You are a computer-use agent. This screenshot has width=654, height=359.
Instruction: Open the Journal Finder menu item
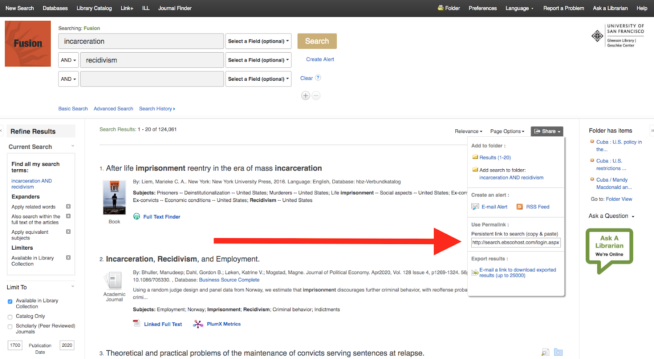coord(175,8)
